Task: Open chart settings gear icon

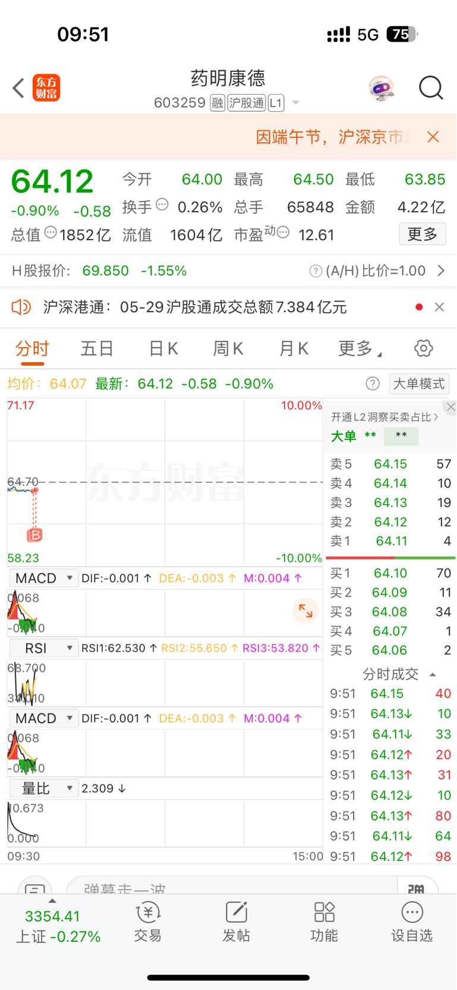Action: tap(424, 348)
